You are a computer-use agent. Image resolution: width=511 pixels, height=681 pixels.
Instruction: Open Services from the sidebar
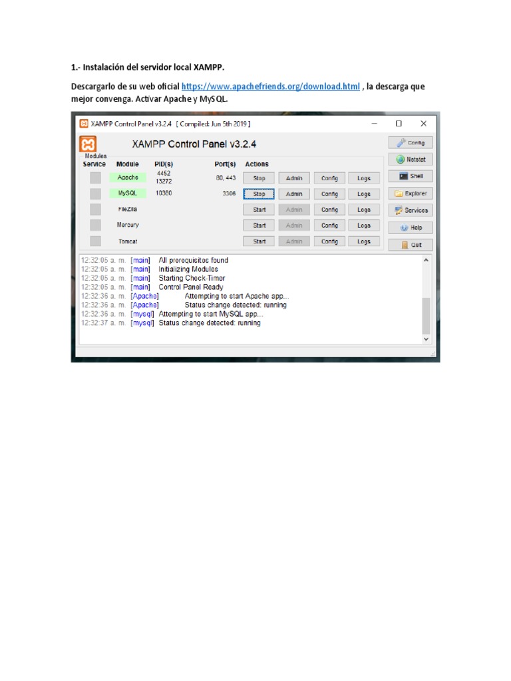click(410, 210)
